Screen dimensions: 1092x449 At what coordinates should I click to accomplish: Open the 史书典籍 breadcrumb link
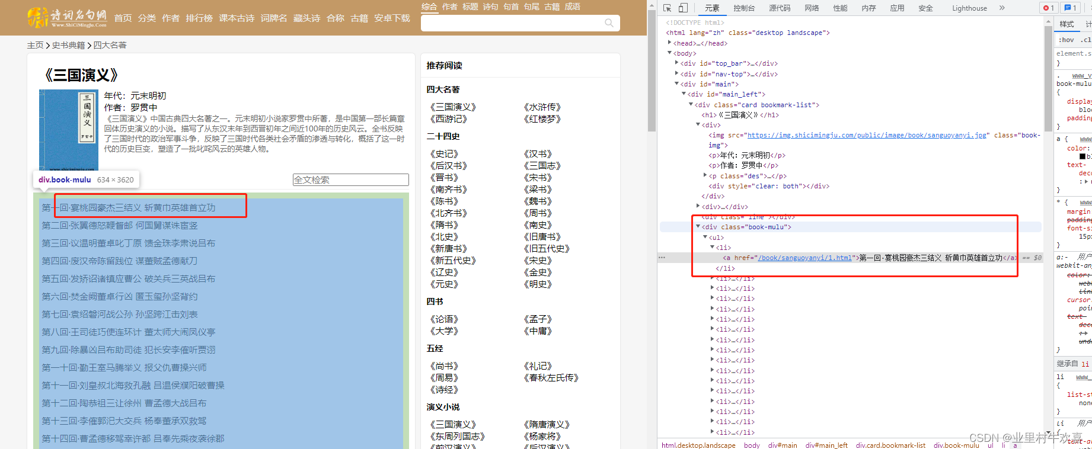68,45
